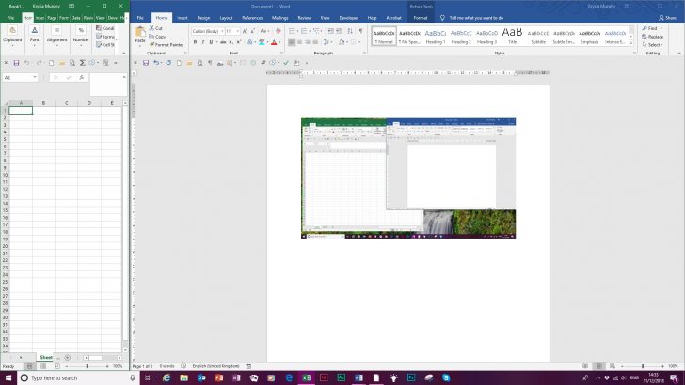Click the Replace button in Editing group
Image resolution: width=685 pixels, height=385 pixels.
pos(655,36)
